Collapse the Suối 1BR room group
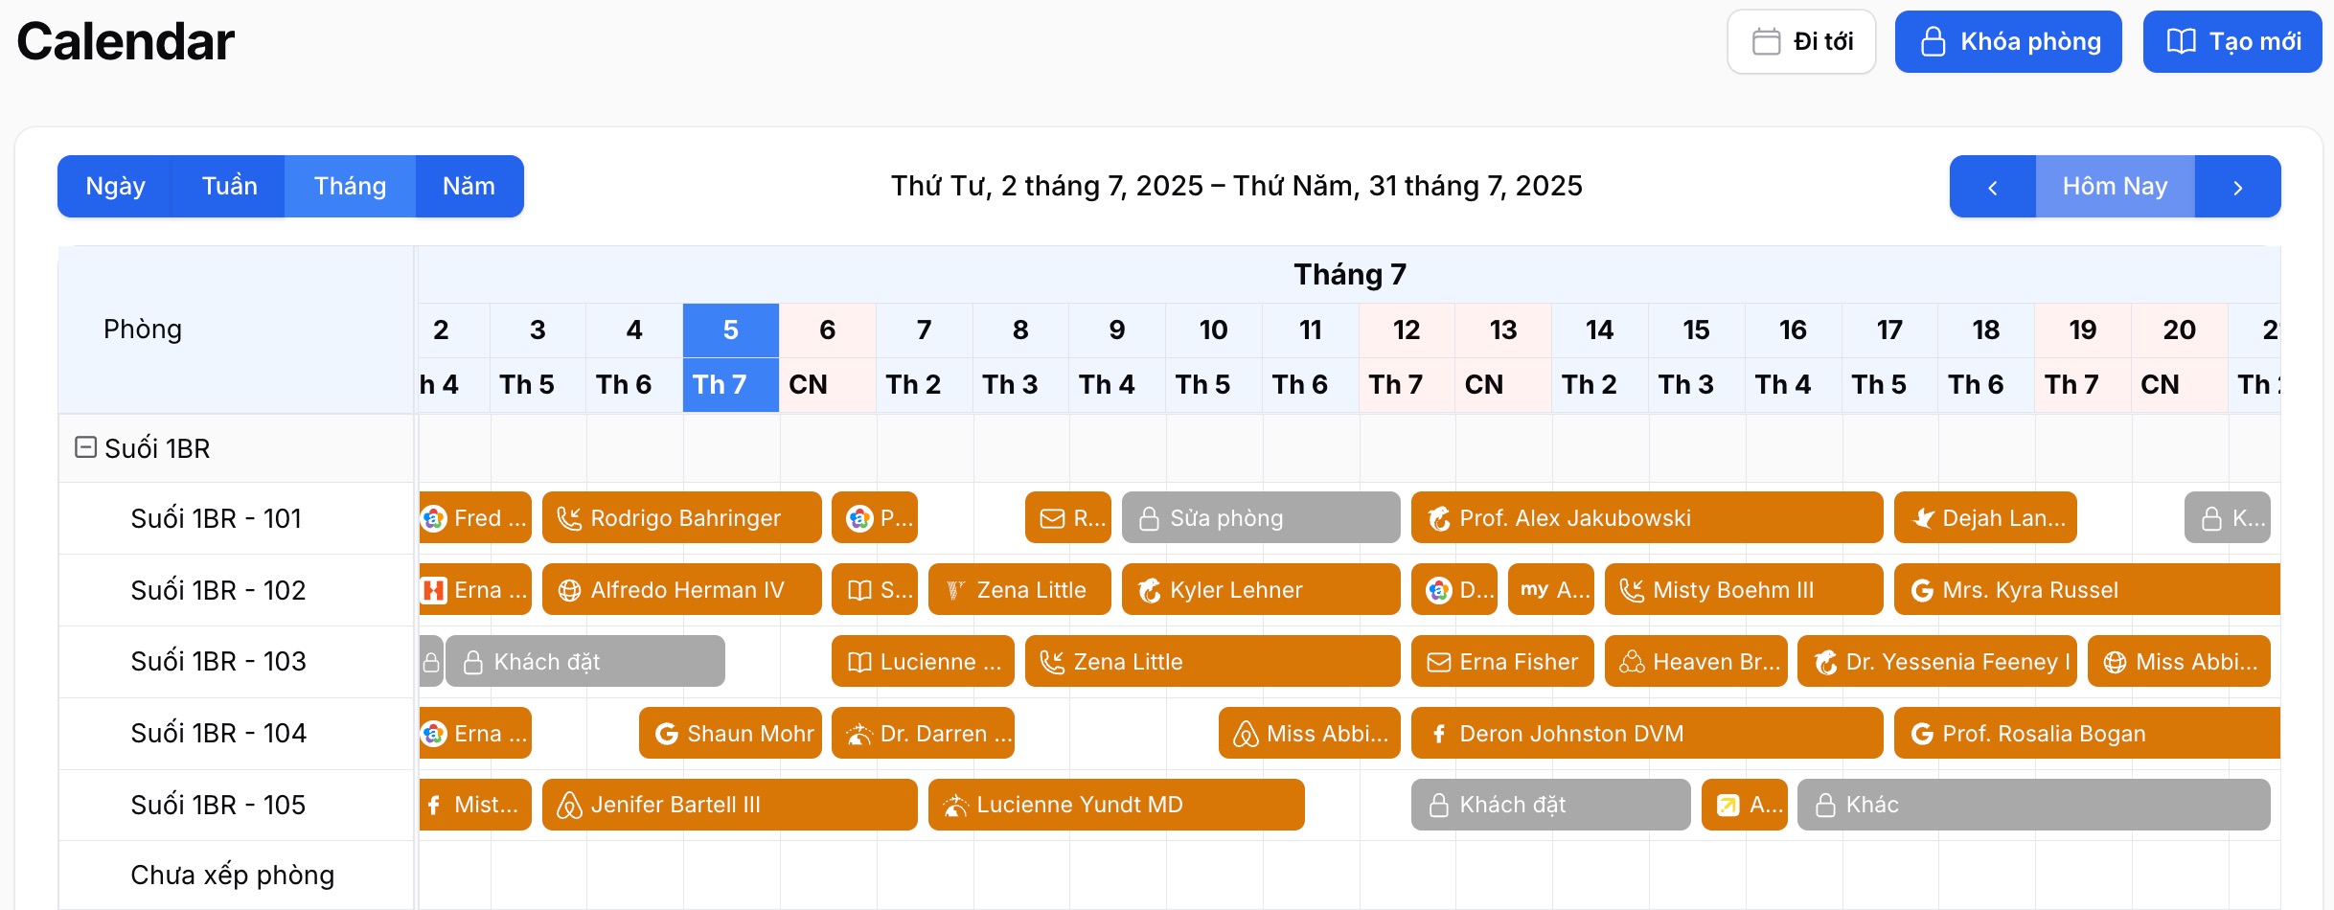Image resolution: width=2334 pixels, height=910 pixels. (85, 447)
